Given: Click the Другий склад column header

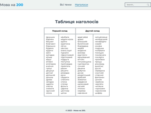Looking at the screenshot, I should [93, 31].
